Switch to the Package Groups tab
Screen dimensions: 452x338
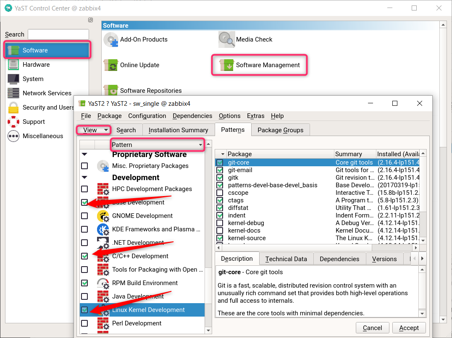pyautogui.click(x=281, y=130)
